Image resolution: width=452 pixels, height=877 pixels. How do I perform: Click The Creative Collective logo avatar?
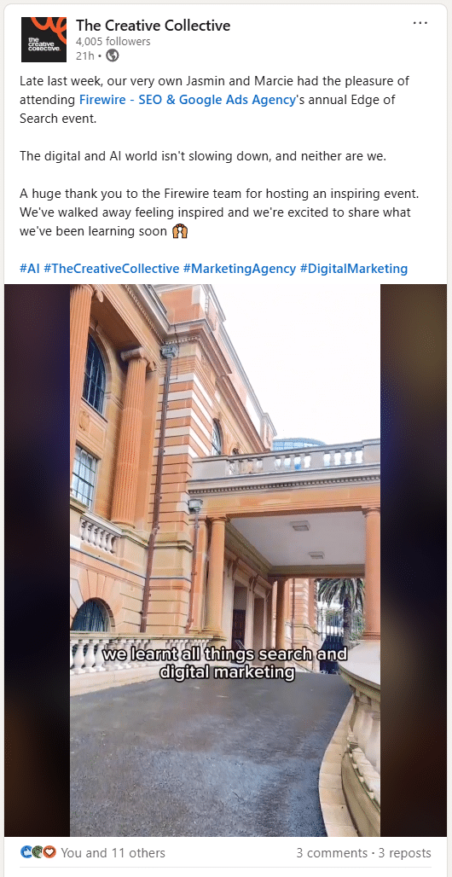[x=43, y=39]
